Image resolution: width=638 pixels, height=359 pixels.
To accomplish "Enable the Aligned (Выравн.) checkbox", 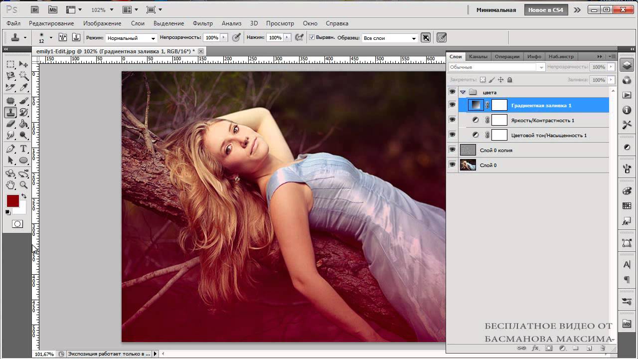I will click(x=312, y=37).
